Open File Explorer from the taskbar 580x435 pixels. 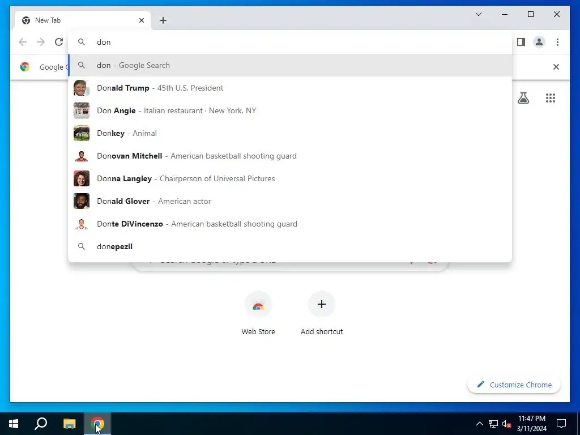point(69,424)
